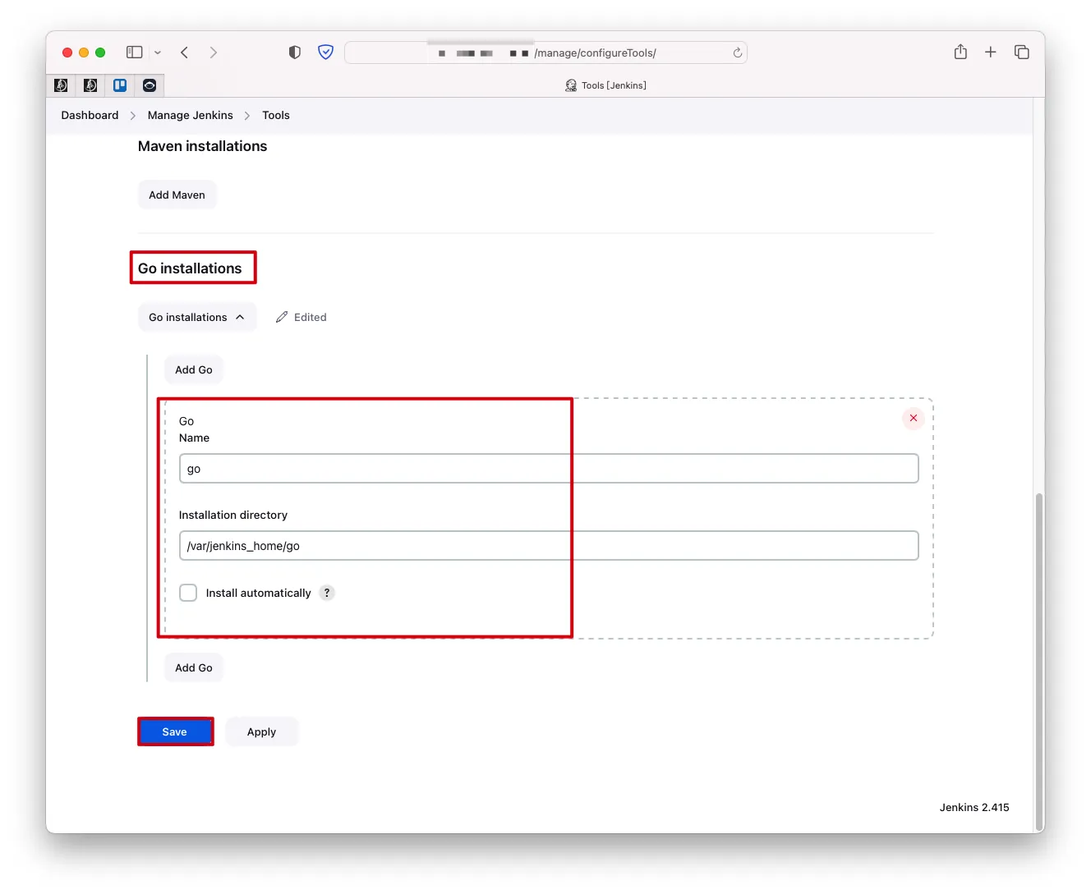Click the privacy report shield icon
The width and height of the screenshot is (1091, 894).
click(294, 53)
